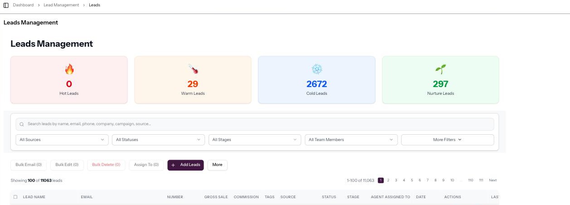Click Bulk Edit (0) button
This screenshot has width=570, height=205.
[x=67, y=165]
